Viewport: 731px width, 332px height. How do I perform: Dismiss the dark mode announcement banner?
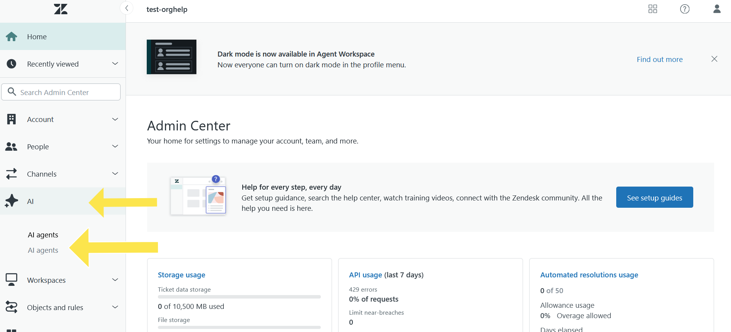tap(714, 59)
